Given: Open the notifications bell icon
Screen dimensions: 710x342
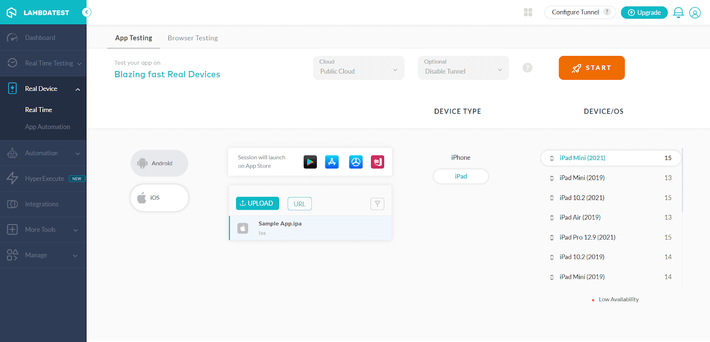Looking at the screenshot, I should [678, 12].
